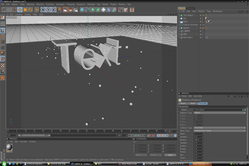This screenshot has width=249, height=166.
Task: Click the Sky material tag sphere
Action: 206,18
